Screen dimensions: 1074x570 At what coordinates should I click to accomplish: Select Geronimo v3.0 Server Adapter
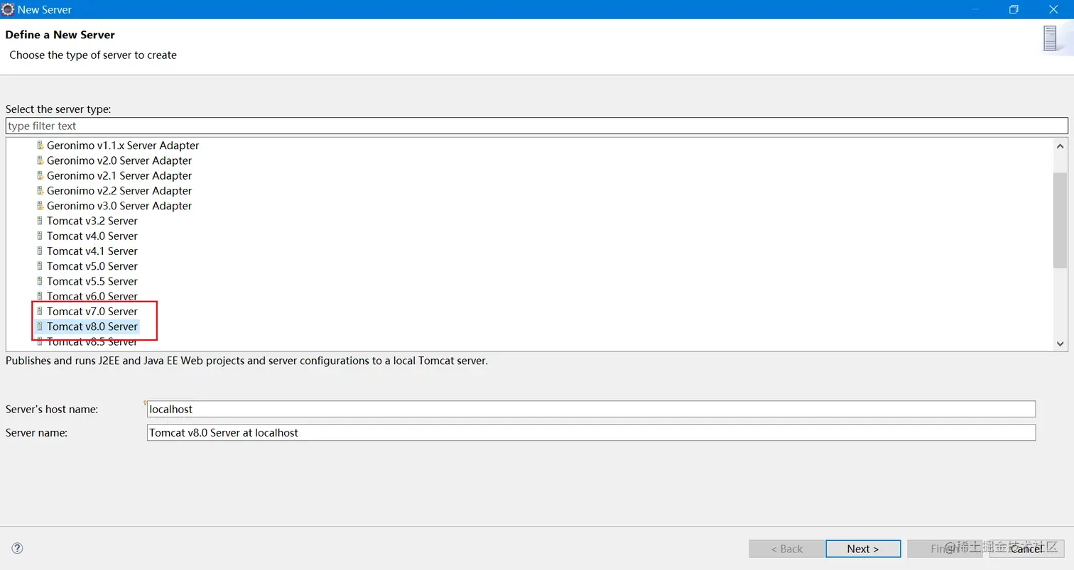tap(119, 206)
